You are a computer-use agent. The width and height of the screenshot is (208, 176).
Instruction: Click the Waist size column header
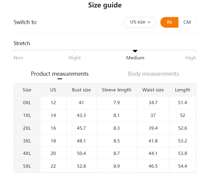153,90
